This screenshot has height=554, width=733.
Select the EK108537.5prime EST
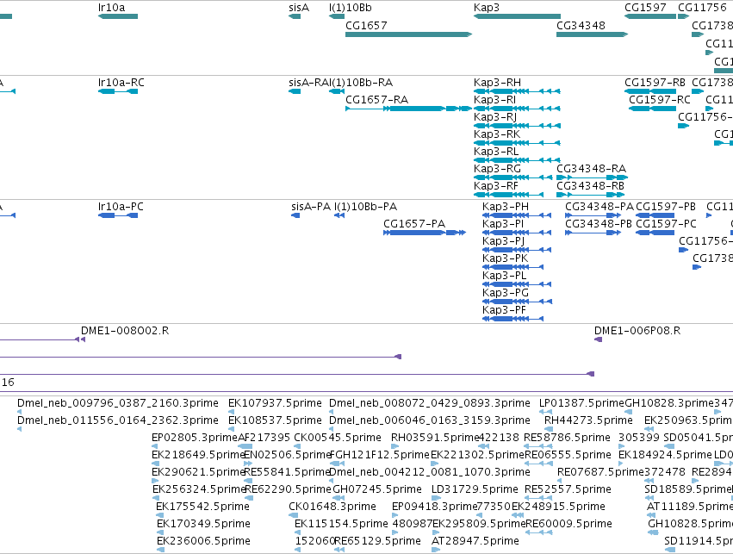coord(231,429)
